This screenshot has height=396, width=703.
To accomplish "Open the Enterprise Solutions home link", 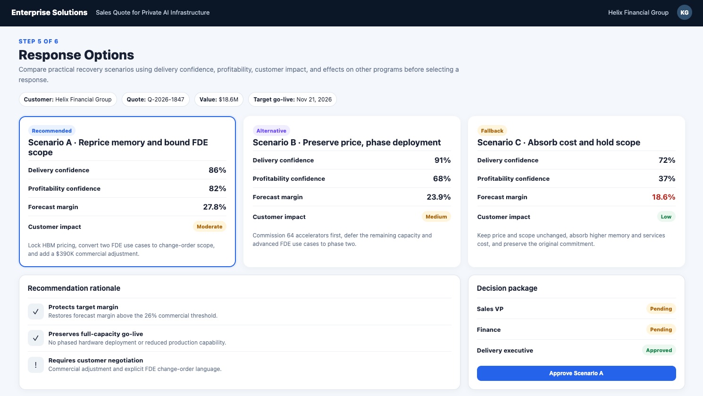I will [50, 13].
